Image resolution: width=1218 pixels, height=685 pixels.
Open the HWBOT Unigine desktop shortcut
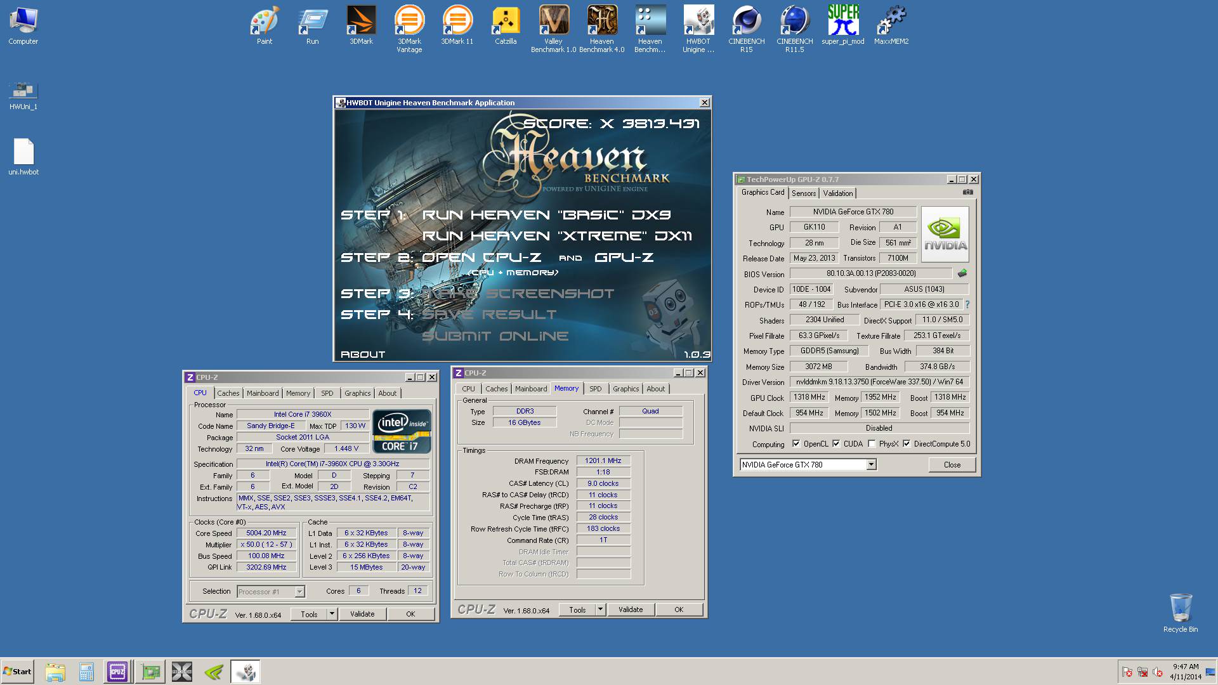click(x=698, y=29)
